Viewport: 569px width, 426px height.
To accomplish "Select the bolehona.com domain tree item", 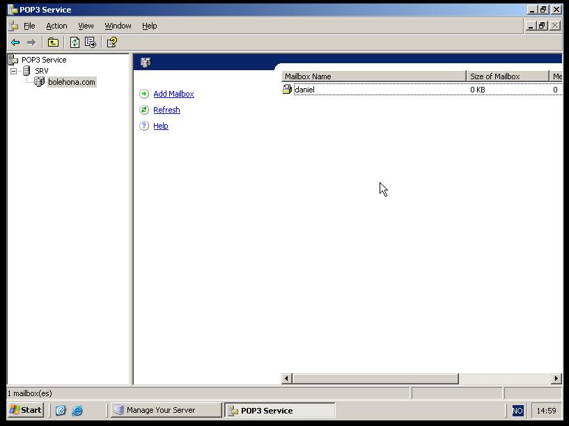I will 72,82.
